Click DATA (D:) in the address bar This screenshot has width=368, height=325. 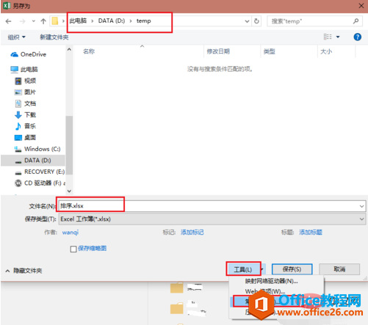[112, 21]
